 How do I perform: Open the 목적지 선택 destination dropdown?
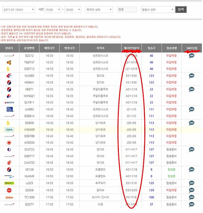(x=99, y=10)
